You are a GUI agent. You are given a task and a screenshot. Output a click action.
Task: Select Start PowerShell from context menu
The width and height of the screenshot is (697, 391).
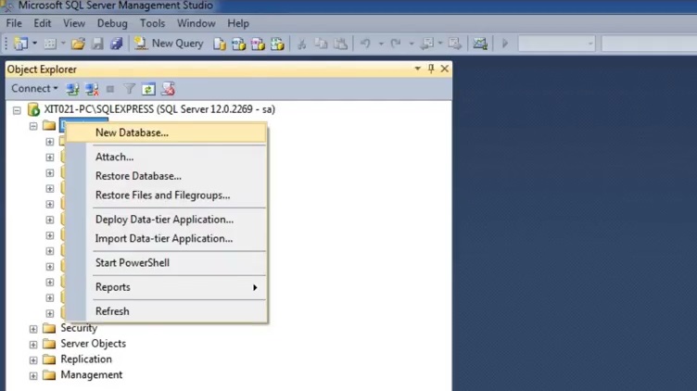click(x=166, y=262)
